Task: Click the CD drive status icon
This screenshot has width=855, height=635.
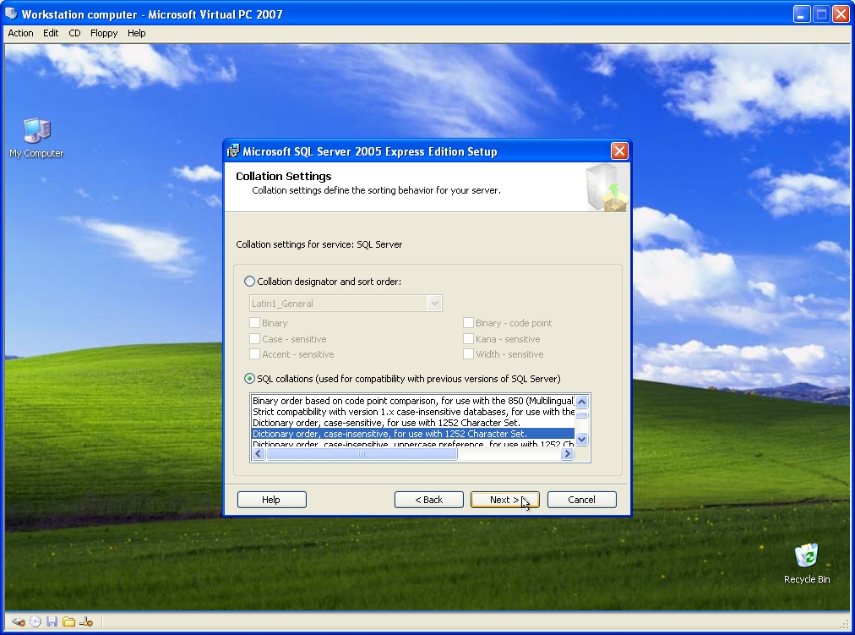Action: [35, 621]
